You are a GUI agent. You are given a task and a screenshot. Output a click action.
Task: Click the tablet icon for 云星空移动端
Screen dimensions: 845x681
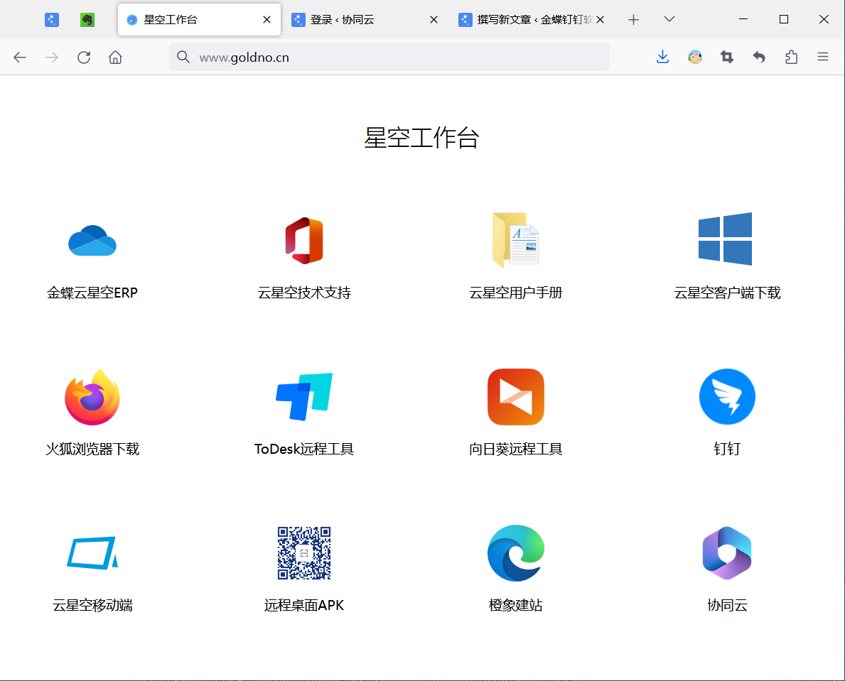[x=92, y=553]
